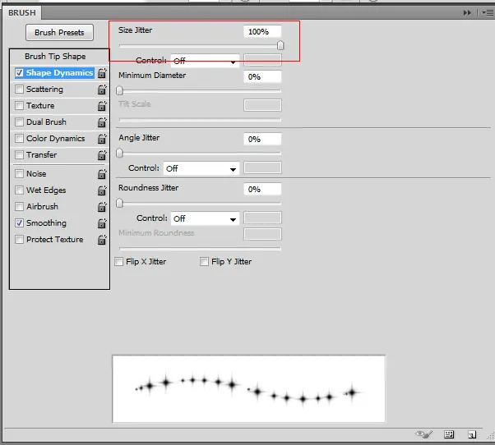Select the Scattering label in list
This screenshot has width=495, height=445.
[44, 89]
